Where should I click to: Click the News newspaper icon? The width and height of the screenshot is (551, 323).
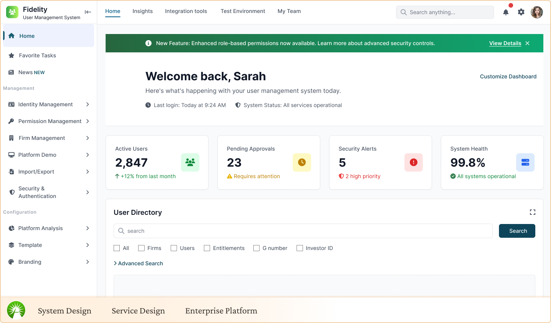click(11, 72)
